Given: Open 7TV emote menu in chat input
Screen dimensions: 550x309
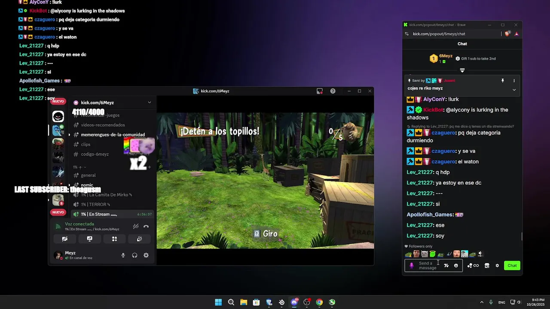Looking at the screenshot, I should click(x=446, y=266).
